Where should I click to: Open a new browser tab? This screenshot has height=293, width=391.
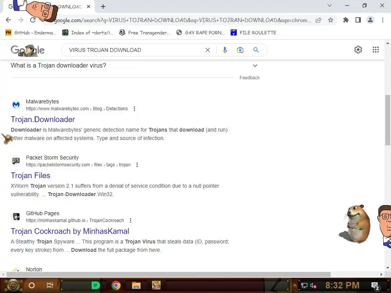[103, 6]
